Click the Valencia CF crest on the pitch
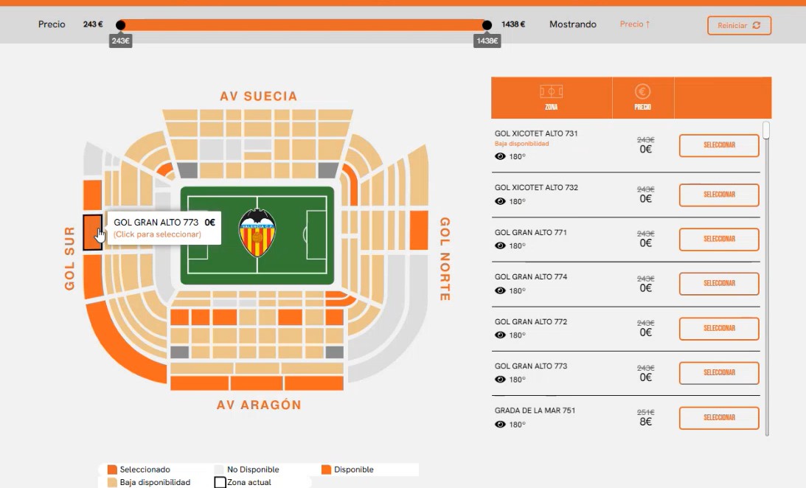This screenshot has height=488, width=806. pyautogui.click(x=257, y=232)
